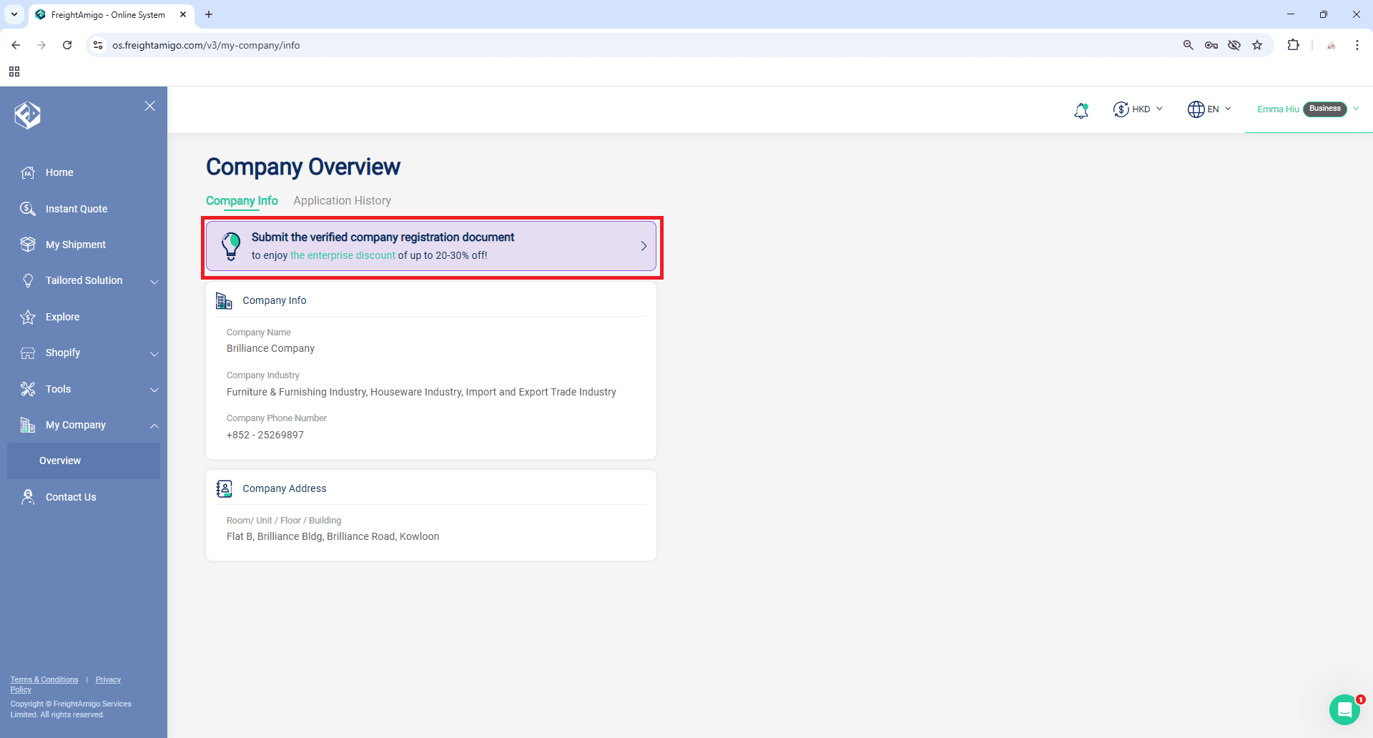Open the Home page from sidebar
The height and width of the screenshot is (738, 1373).
pyautogui.click(x=59, y=172)
